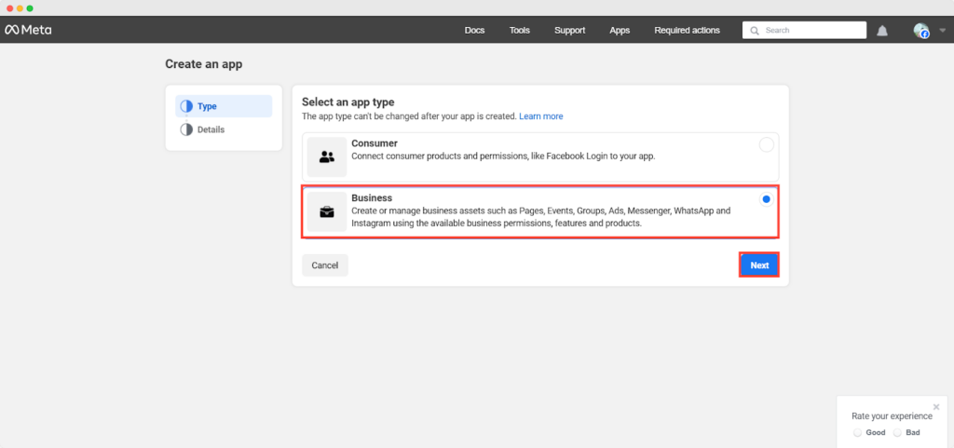The width and height of the screenshot is (954, 448).
Task: Click the Business briefcase icon
Action: pyautogui.click(x=327, y=211)
